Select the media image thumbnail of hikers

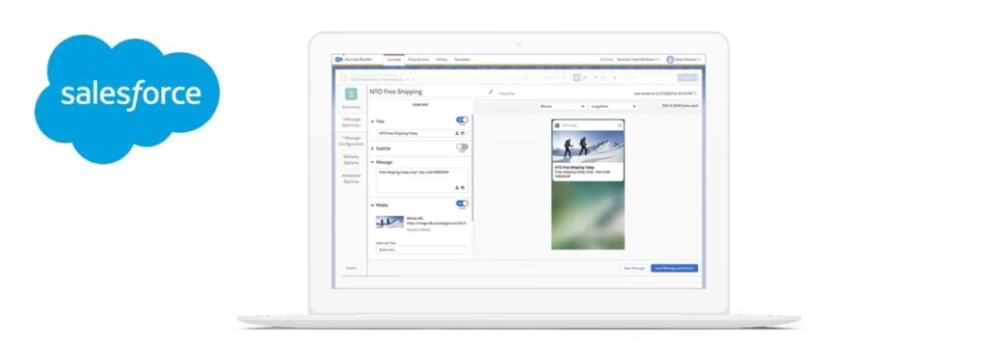tap(389, 222)
